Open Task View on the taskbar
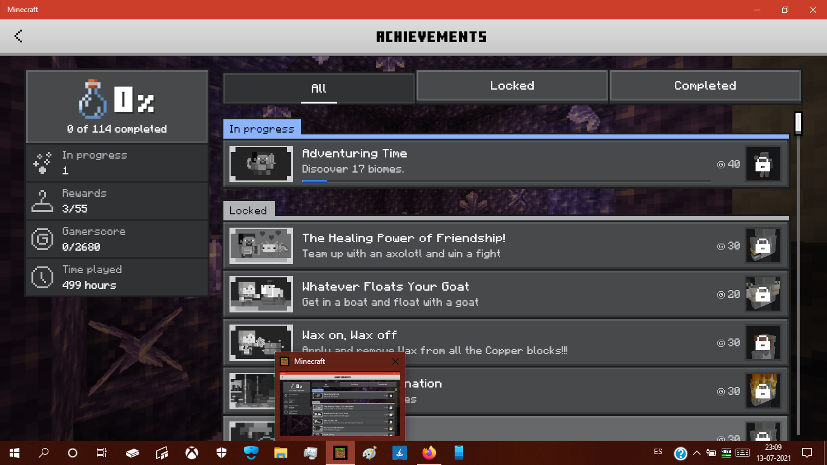This screenshot has width=827, height=465. [102, 452]
